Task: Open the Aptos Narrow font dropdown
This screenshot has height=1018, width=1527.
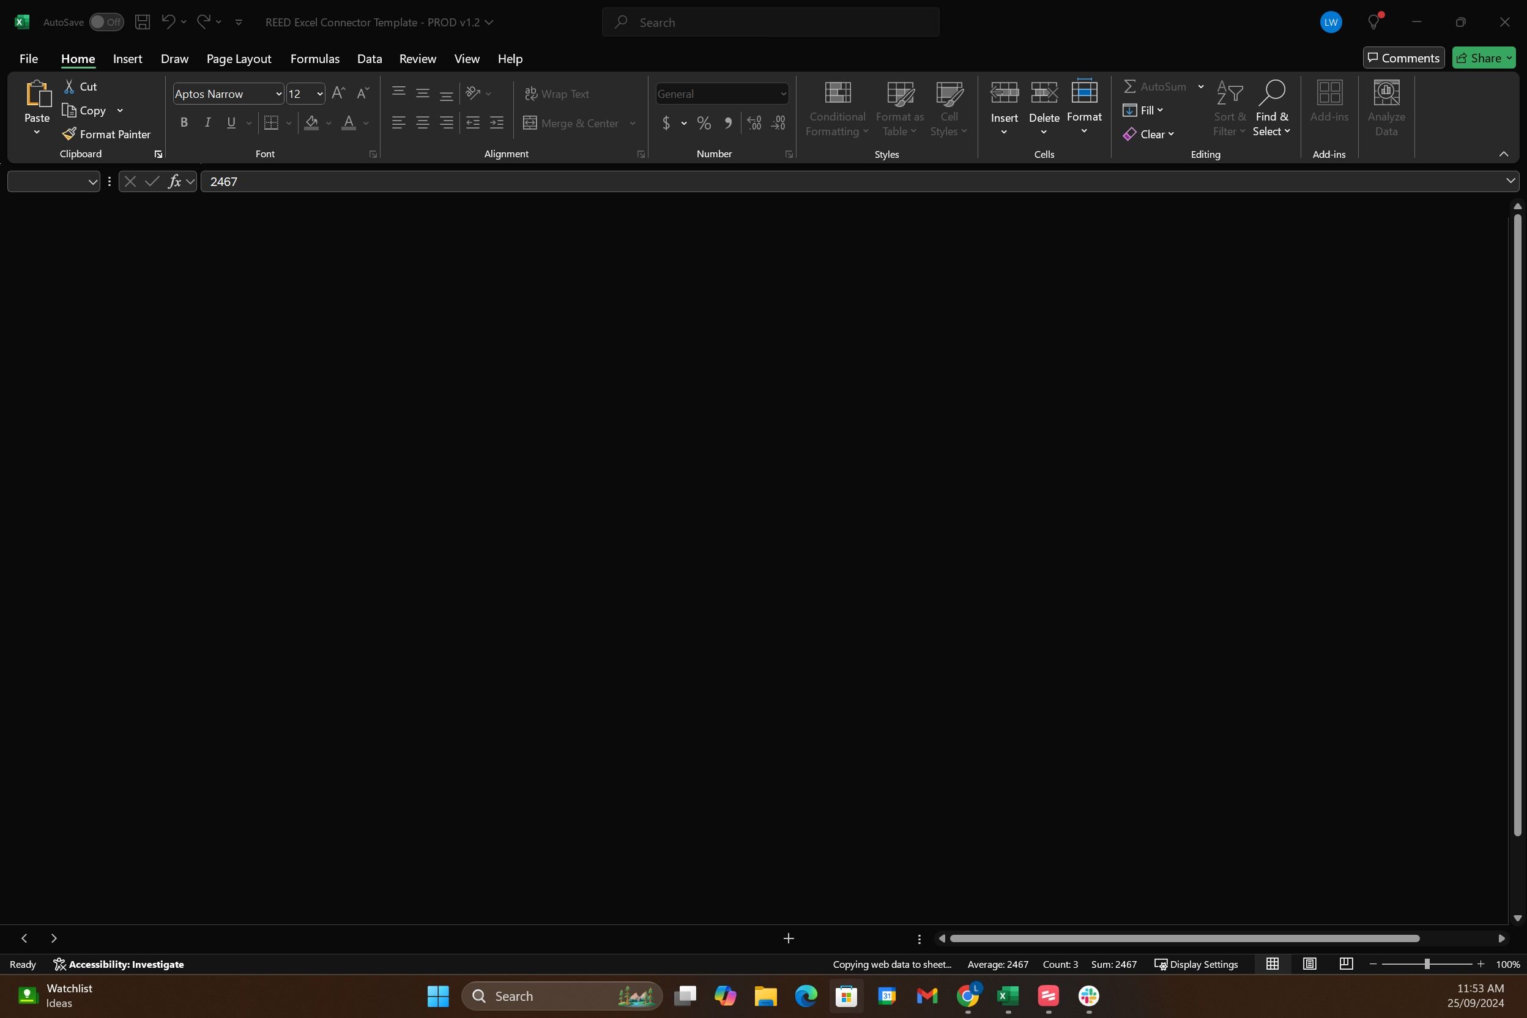Action: pyautogui.click(x=278, y=94)
